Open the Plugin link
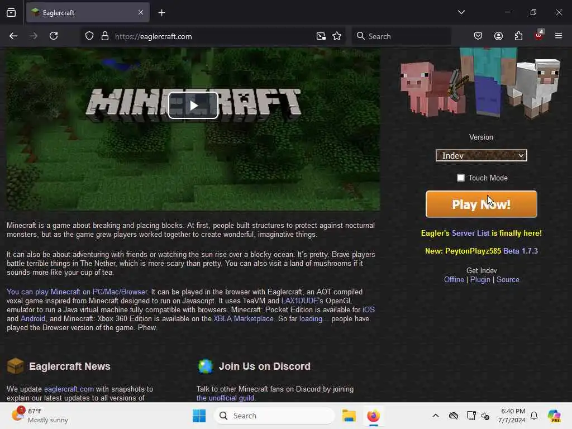Image resolution: width=572 pixels, height=429 pixels. click(480, 279)
